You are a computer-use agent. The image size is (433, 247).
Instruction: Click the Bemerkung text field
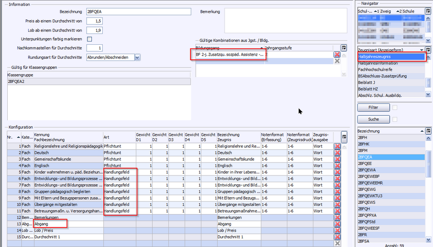[x=285, y=20]
